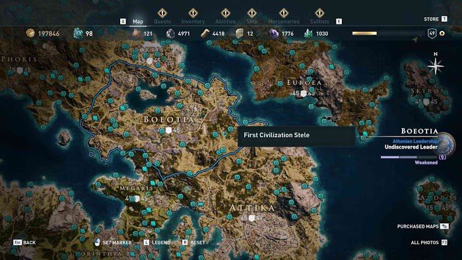Image resolution: width=462 pixels, height=260 pixels.
Task: Click the ancient tablet resource icon
Action: point(239,34)
